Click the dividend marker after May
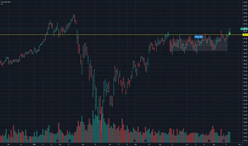The image size is (248, 146). [146, 140]
